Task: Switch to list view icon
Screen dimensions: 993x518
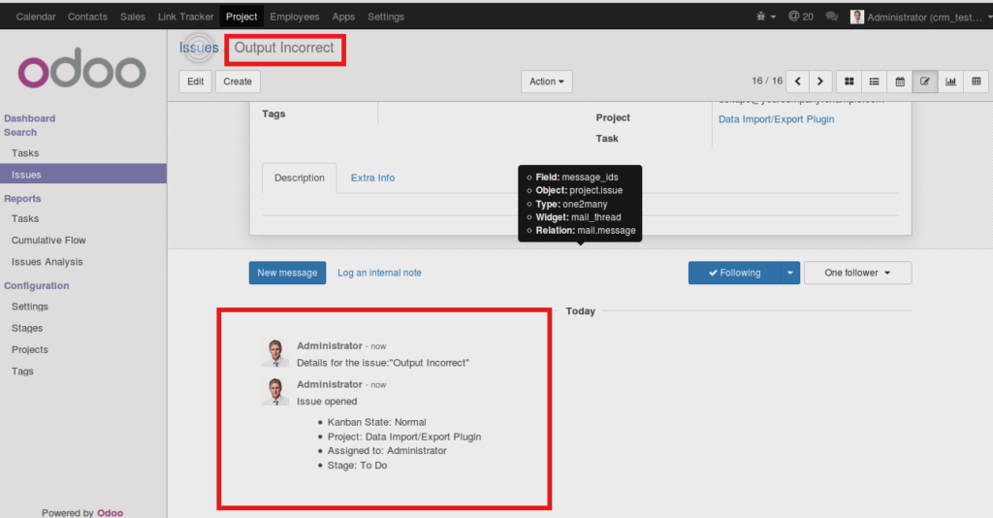Action: click(874, 81)
